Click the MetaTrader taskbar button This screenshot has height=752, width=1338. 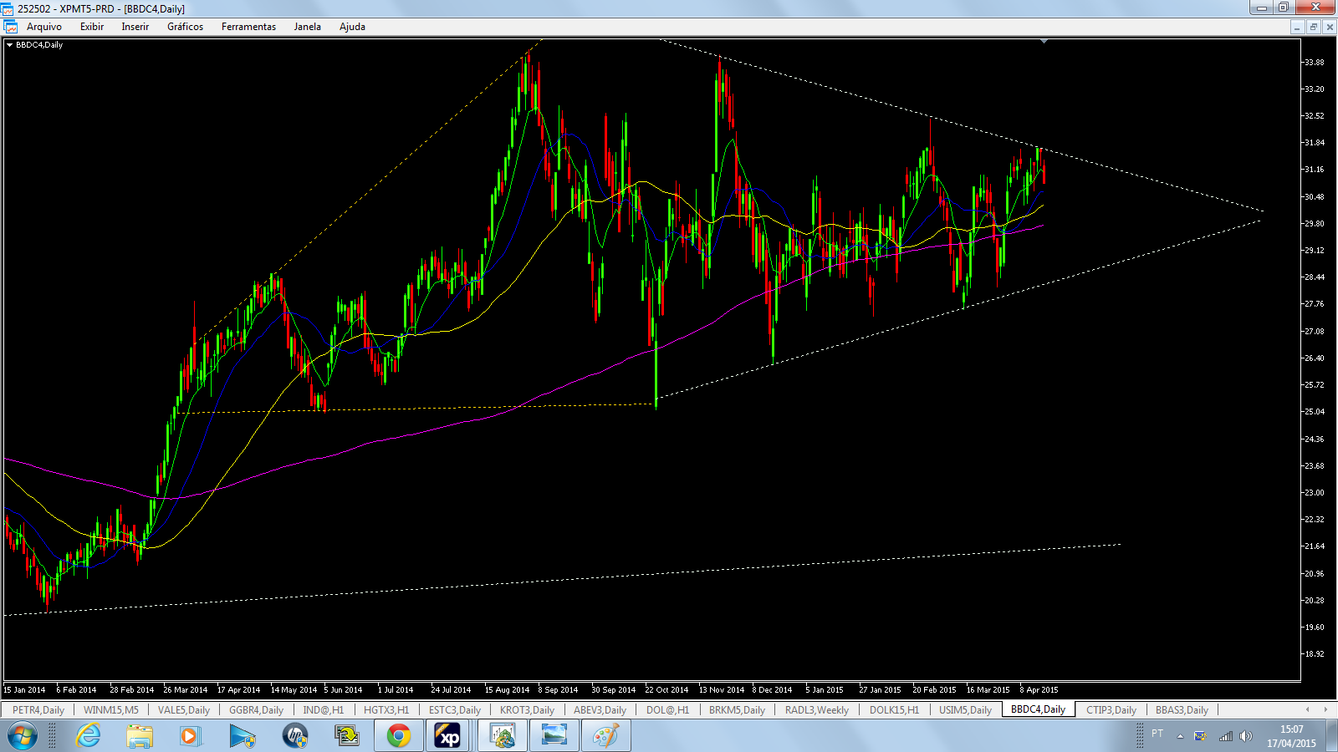(x=503, y=736)
